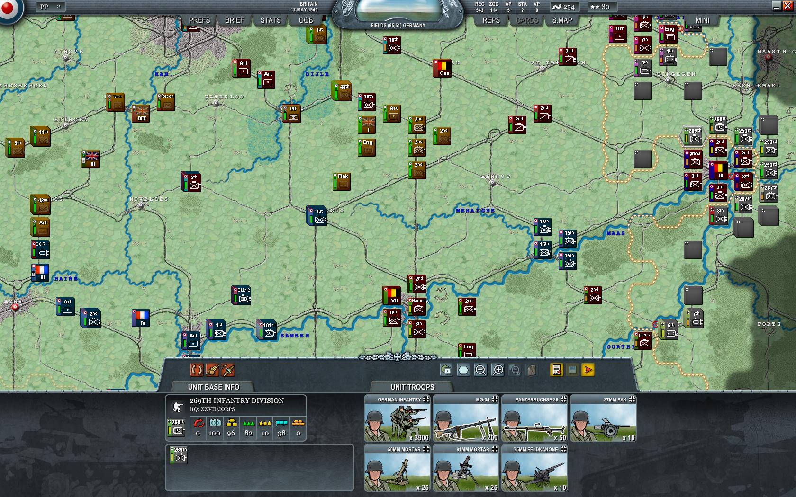This screenshot has height=497, width=796.
Task: Toggle the hex grid overlay icon
Action: 463,370
